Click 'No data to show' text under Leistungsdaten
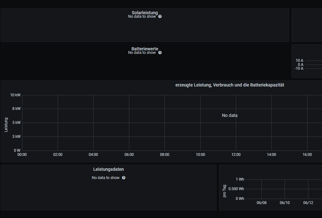Image resolution: width=322 pixels, height=218 pixels. click(106, 178)
